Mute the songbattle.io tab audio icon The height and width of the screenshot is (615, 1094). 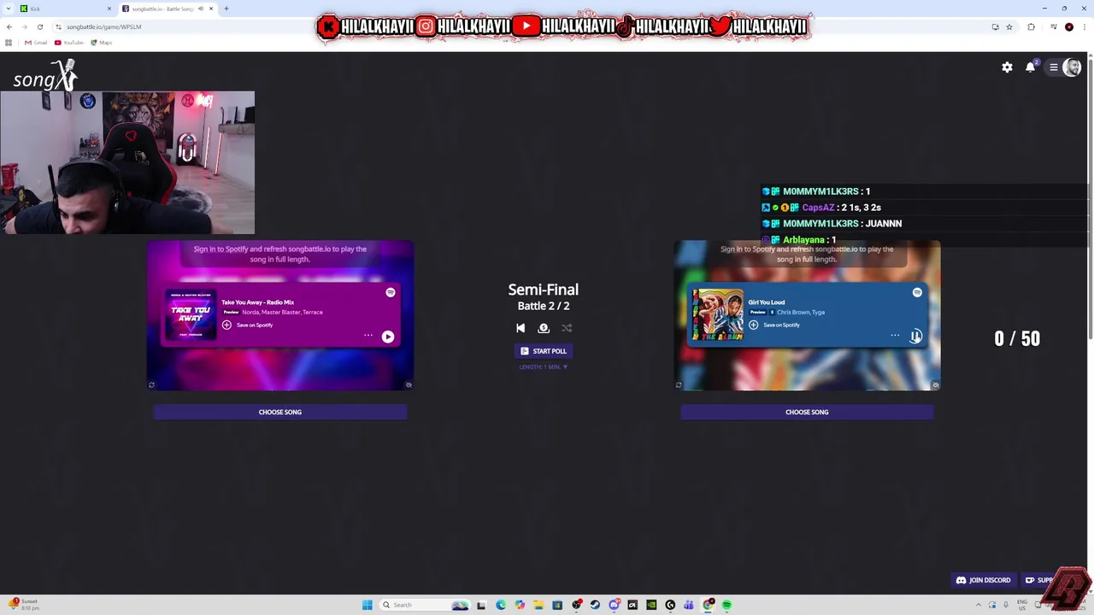point(201,9)
